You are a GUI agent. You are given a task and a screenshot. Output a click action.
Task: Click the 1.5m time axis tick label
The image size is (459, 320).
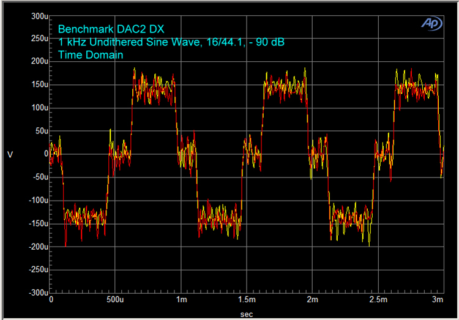pyautogui.click(x=247, y=300)
